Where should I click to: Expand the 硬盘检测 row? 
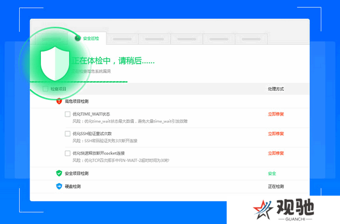click(169, 187)
